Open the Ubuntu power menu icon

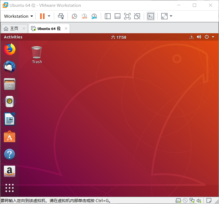207,37
